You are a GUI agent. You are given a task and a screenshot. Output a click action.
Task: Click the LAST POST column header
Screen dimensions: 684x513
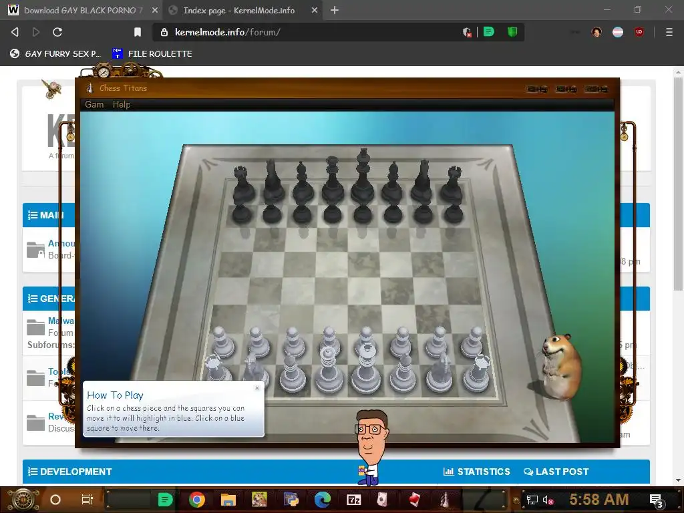[x=556, y=472]
